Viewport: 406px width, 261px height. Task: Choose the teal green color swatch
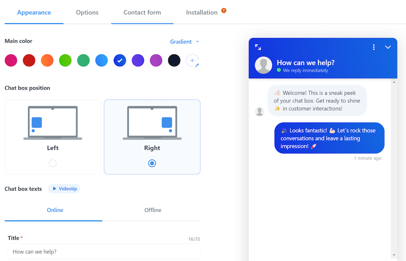point(84,60)
